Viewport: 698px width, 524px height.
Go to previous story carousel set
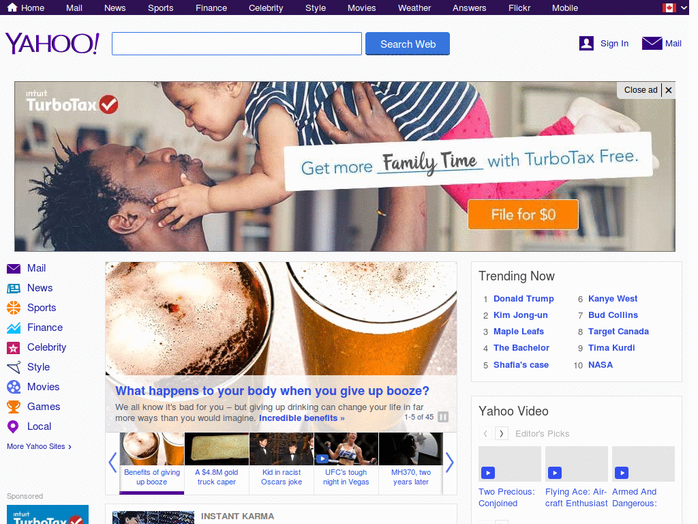pyautogui.click(x=112, y=463)
